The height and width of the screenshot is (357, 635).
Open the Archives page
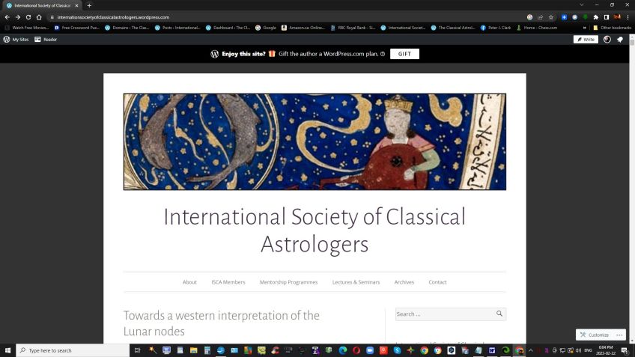(404, 282)
